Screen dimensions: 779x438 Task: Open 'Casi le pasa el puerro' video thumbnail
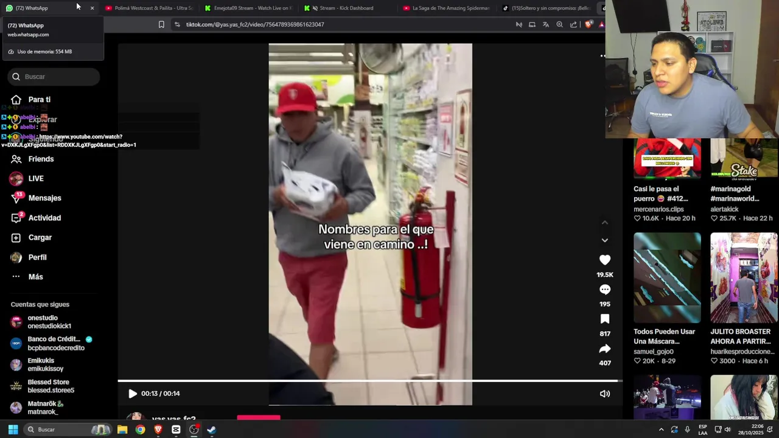pyautogui.click(x=667, y=158)
